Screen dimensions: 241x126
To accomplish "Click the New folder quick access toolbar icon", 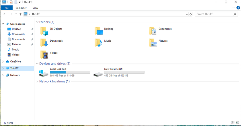I will click(x=16, y=2).
